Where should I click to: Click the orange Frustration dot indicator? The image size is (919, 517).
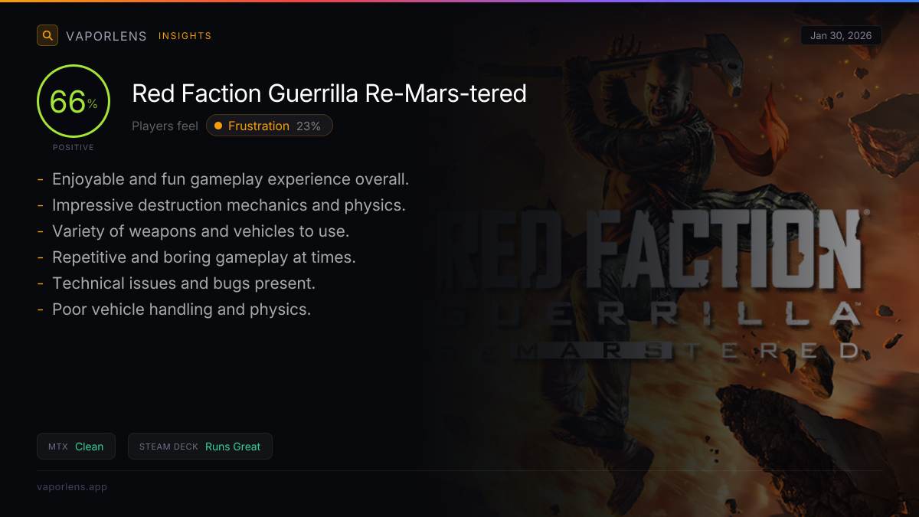tap(218, 126)
